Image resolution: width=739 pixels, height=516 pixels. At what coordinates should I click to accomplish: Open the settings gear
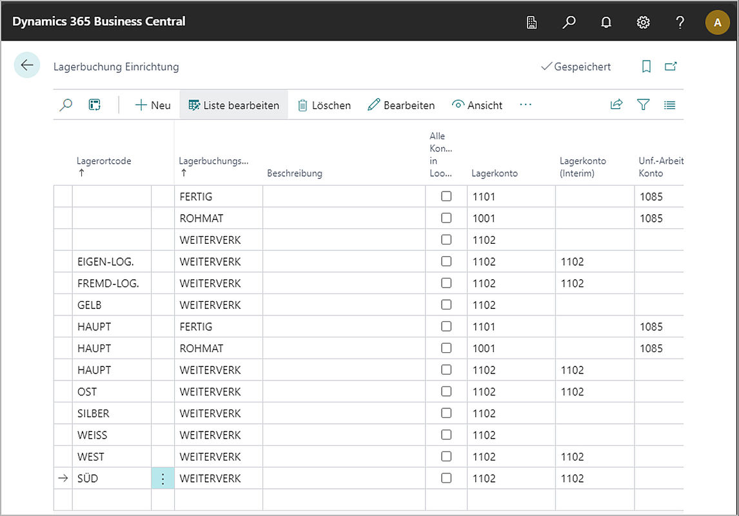click(x=643, y=22)
